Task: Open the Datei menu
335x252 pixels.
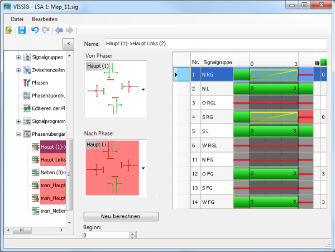Action: 17,19
